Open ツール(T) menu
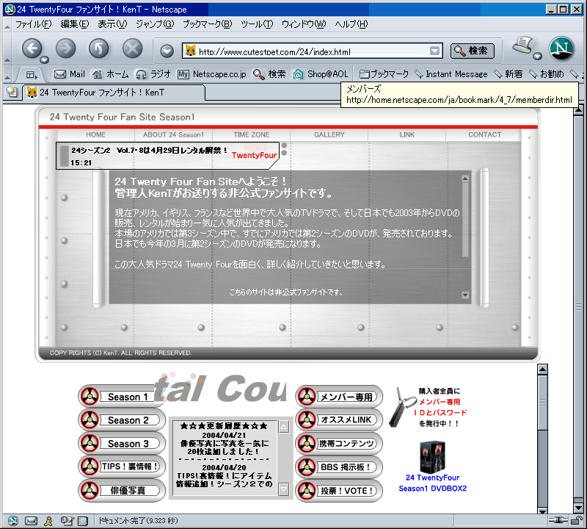The height and width of the screenshot is (529, 587). pyautogui.click(x=257, y=24)
